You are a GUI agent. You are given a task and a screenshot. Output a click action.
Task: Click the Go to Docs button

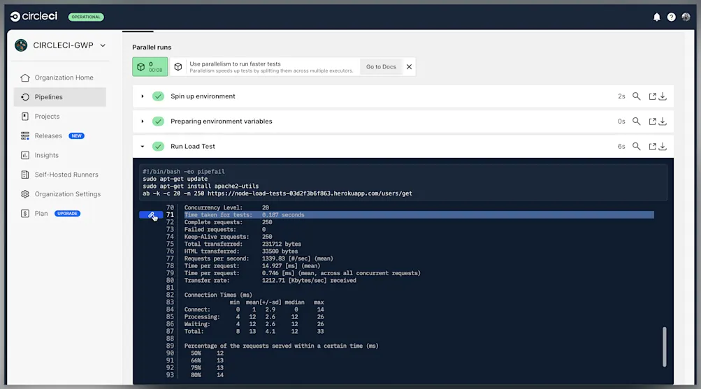coord(381,66)
